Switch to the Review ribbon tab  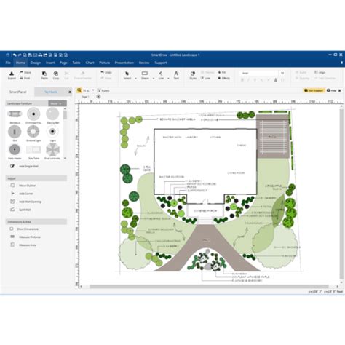[144, 63]
